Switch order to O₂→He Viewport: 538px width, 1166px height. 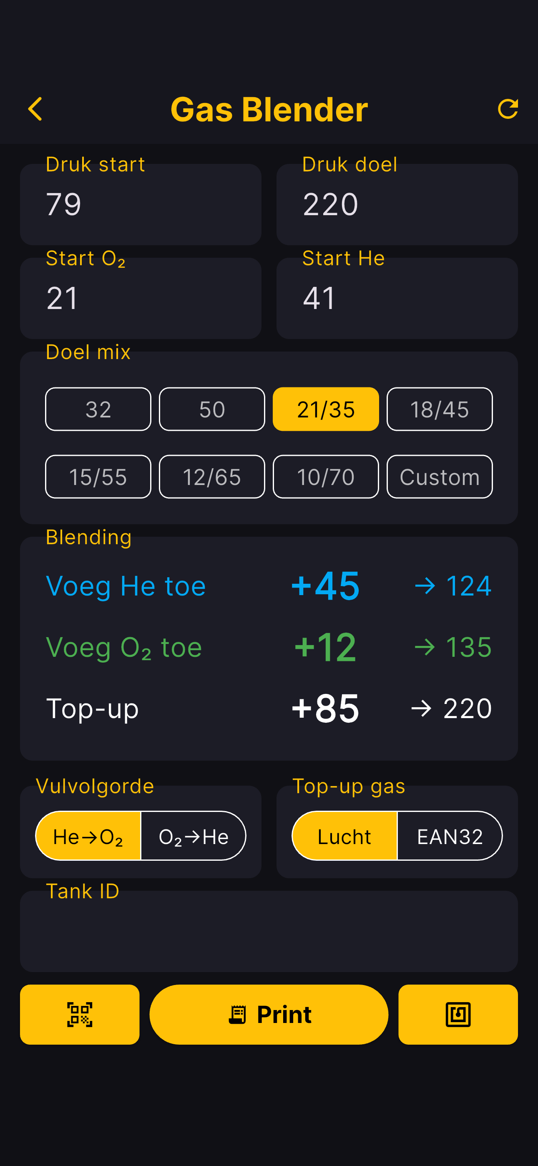194,836
